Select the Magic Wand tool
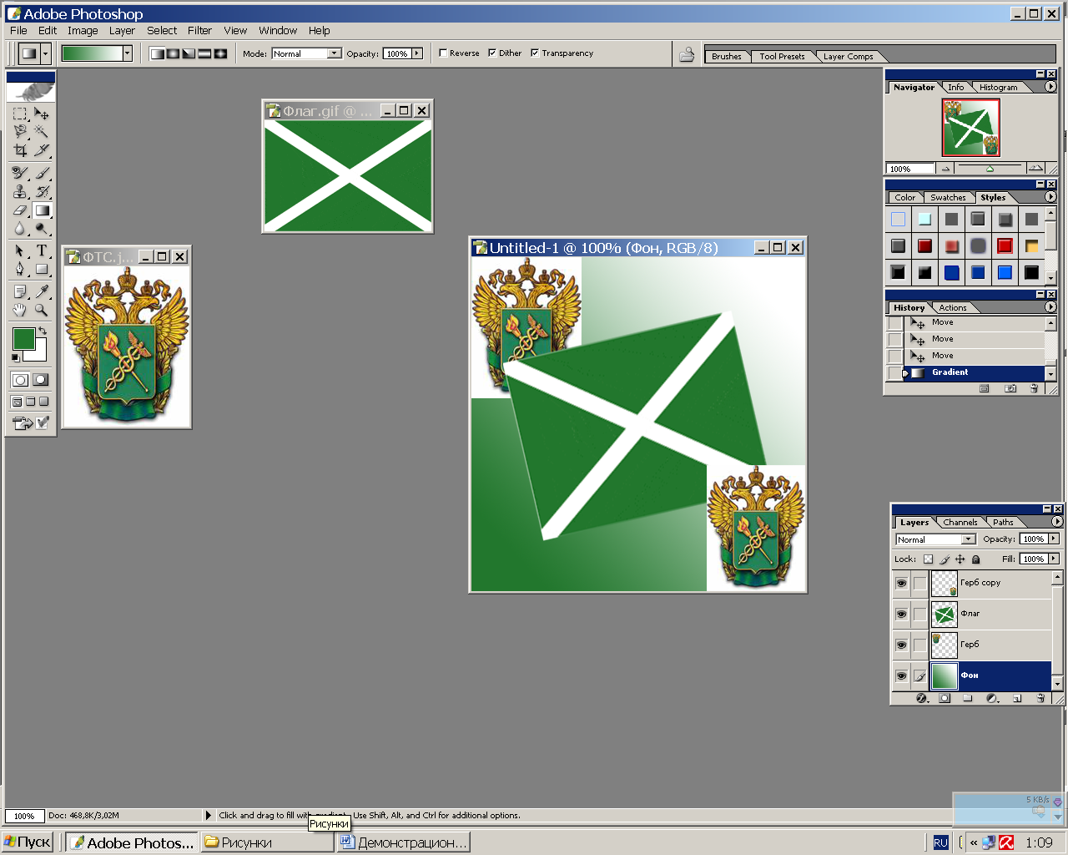 click(42, 131)
